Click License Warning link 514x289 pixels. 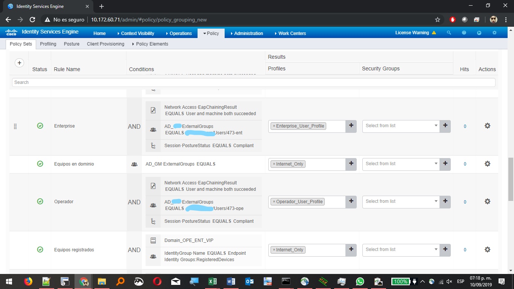(412, 33)
